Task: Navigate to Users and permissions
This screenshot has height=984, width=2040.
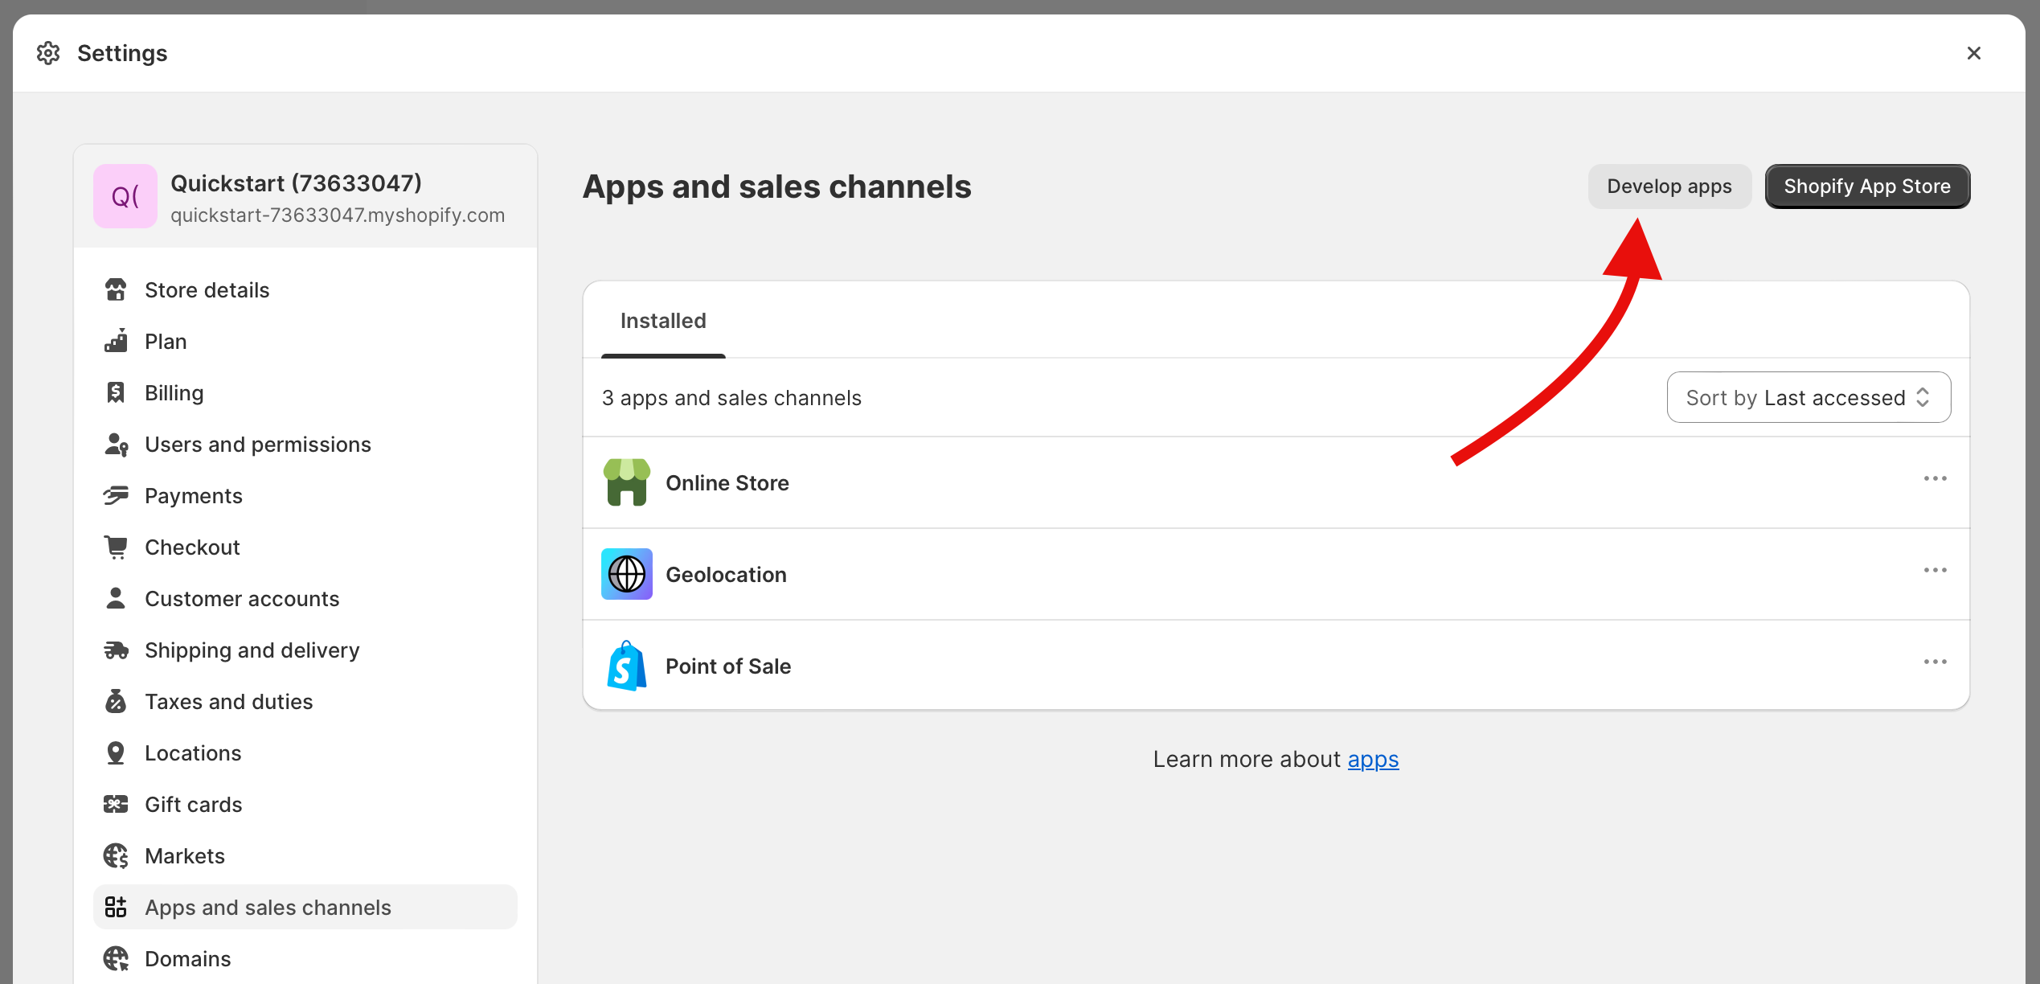Action: click(x=305, y=445)
